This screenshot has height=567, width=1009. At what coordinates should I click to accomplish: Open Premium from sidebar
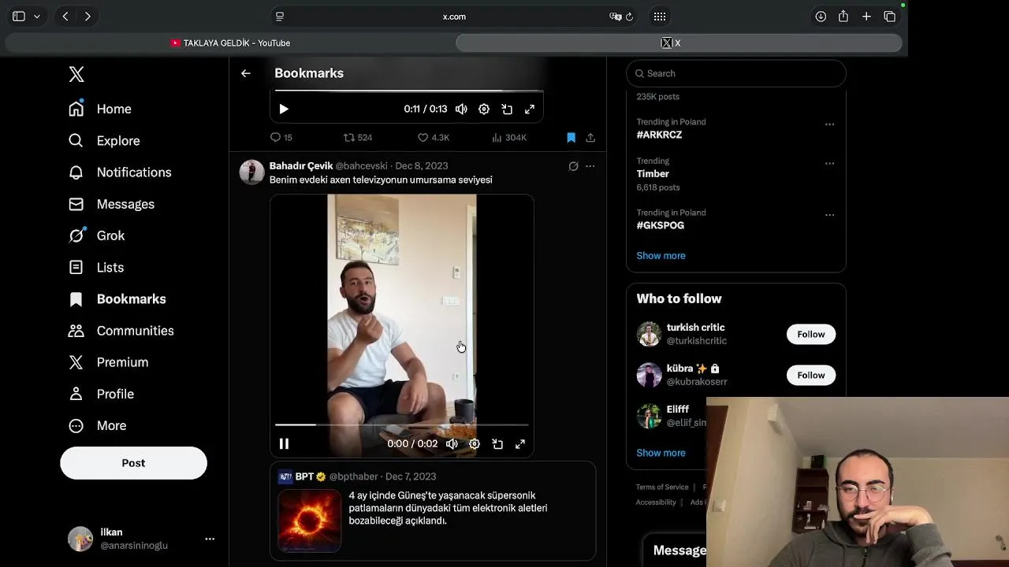(x=108, y=362)
